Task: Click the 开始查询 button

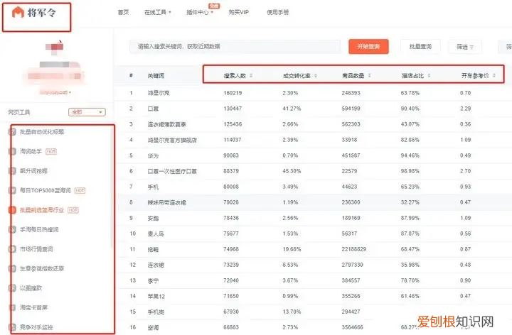Action: 368,47
